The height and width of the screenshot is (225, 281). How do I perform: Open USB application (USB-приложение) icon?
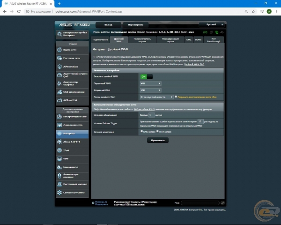pyautogui.click(x=59, y=92)
